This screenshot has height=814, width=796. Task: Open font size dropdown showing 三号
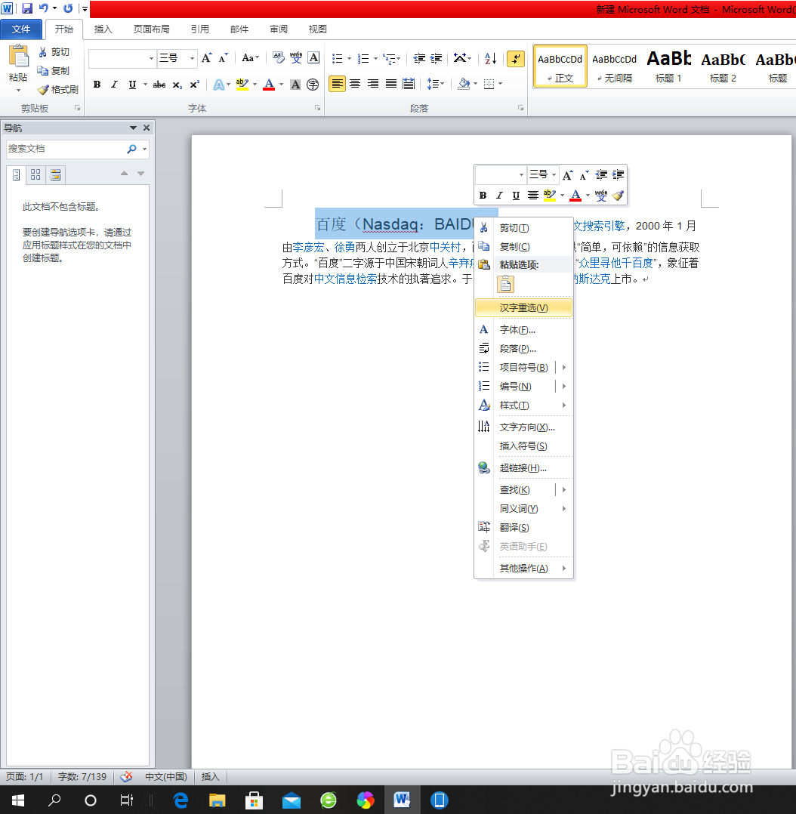[x=192, y=58]
